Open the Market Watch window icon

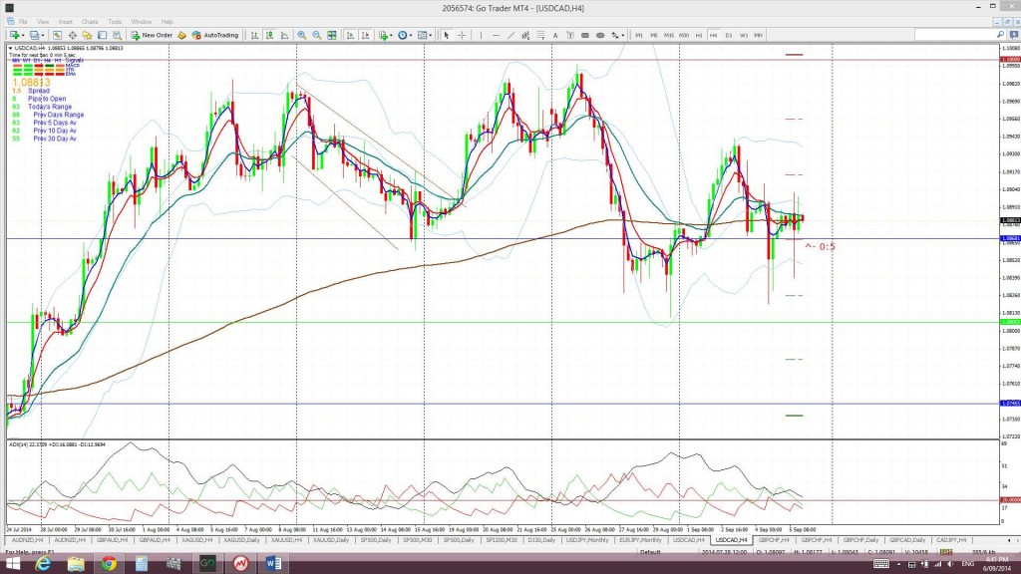tap(56, 35)
